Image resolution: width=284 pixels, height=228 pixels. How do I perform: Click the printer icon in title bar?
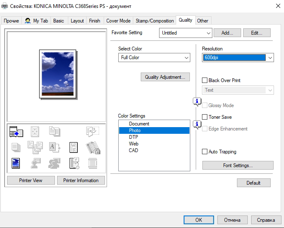click(5, 6)
